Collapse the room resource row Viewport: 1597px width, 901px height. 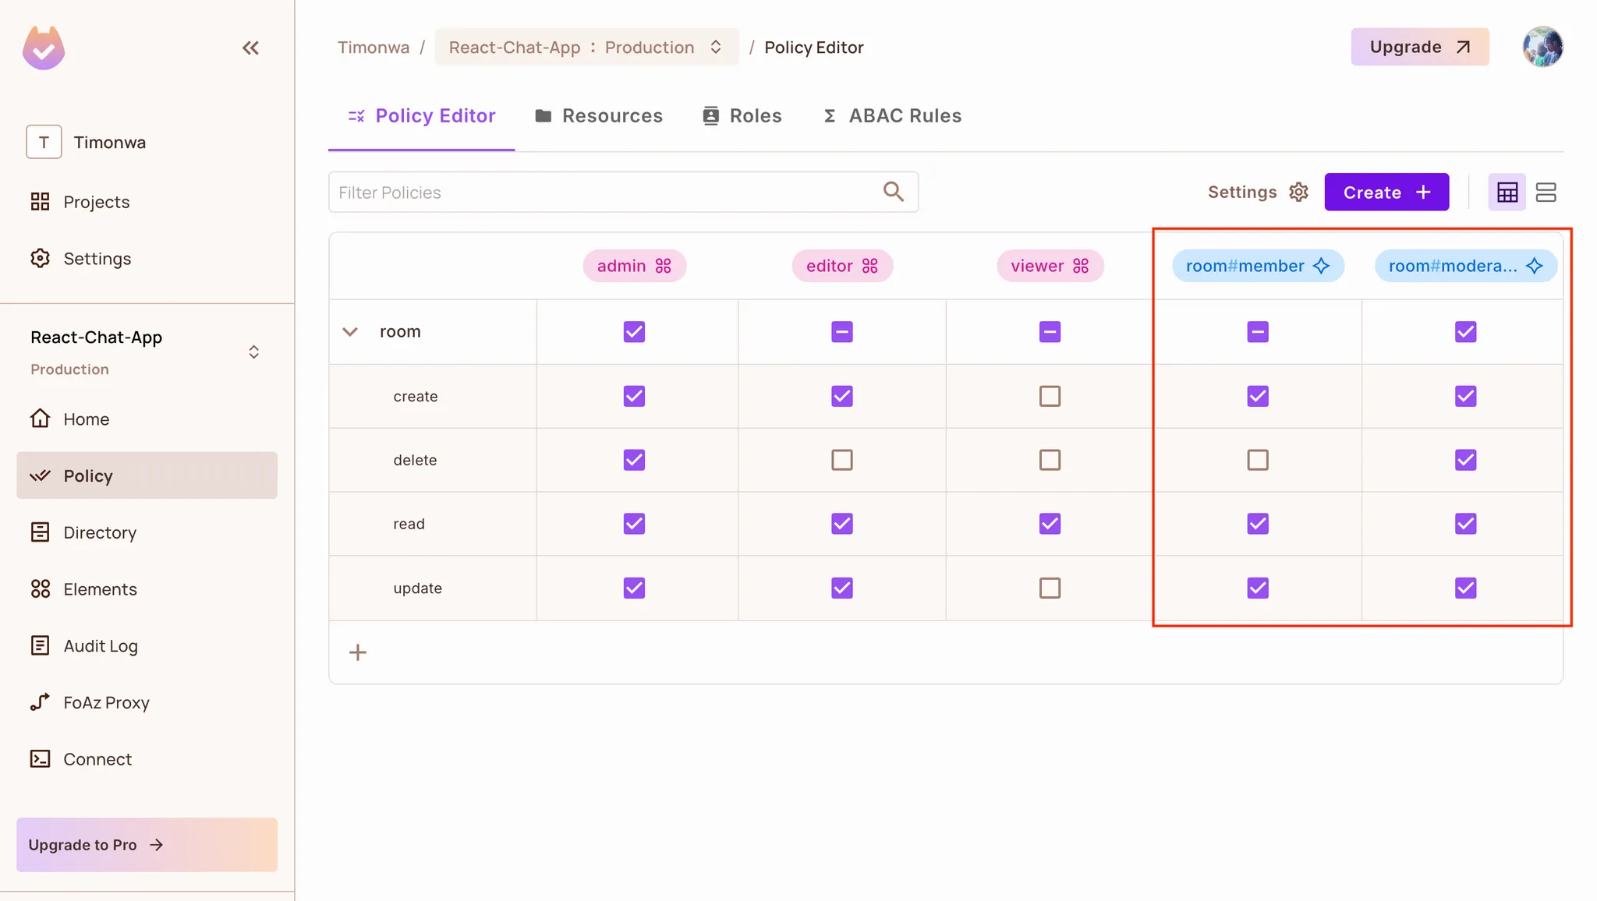(350, 332)
